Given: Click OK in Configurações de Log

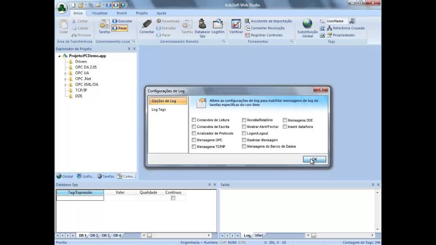Looking at the screenshot, I should point(314,159).
